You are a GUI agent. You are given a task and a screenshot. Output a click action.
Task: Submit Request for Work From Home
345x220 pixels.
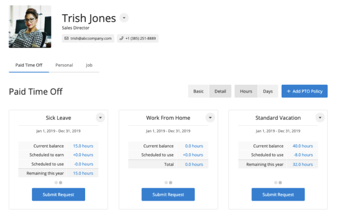[x=168, y=195]
